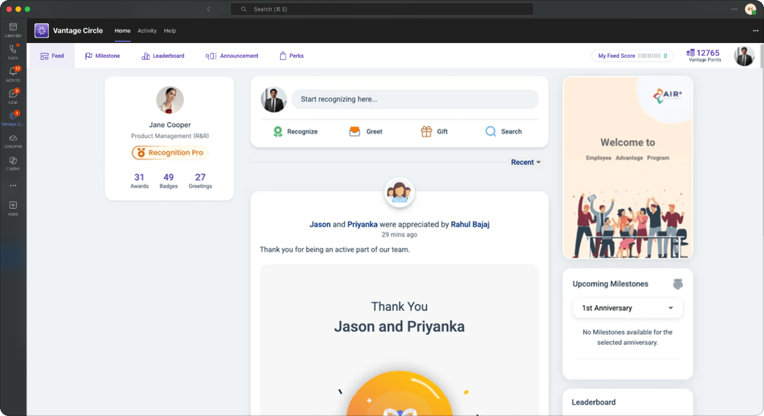Open the Help tab in app header
The width and height of the screenshot is (764, 416).
pos(170,31)
